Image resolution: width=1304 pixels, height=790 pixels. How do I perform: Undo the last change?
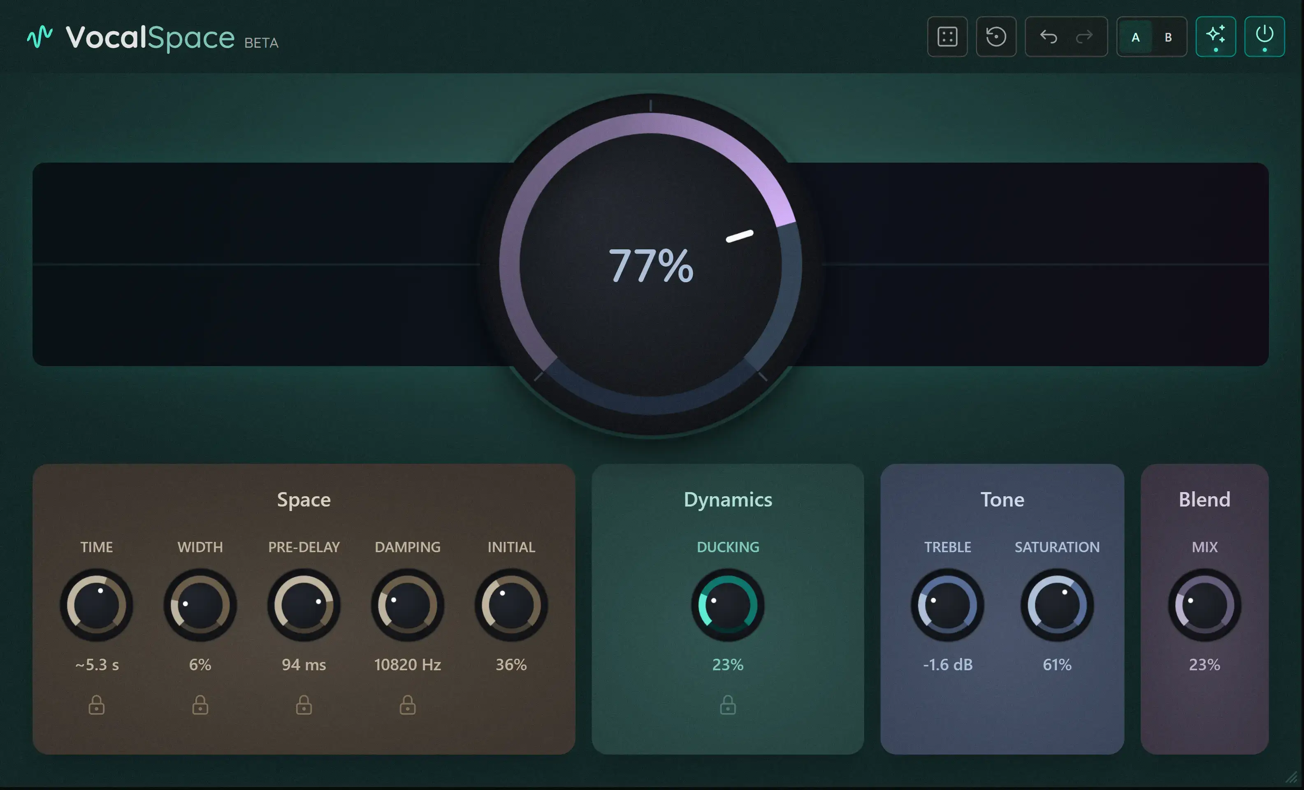point(1049,37)
